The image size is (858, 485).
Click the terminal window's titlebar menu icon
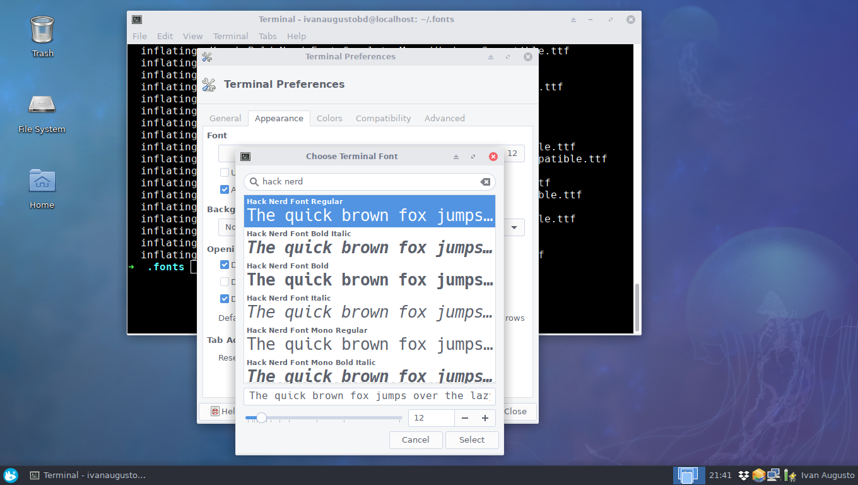click(137, 20)
